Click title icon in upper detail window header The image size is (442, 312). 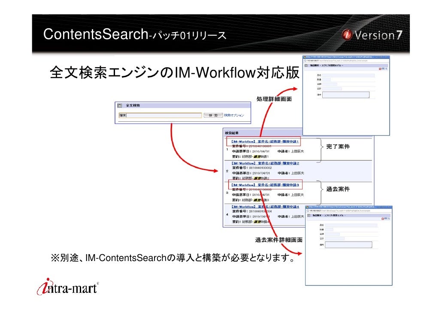[306, 65]
